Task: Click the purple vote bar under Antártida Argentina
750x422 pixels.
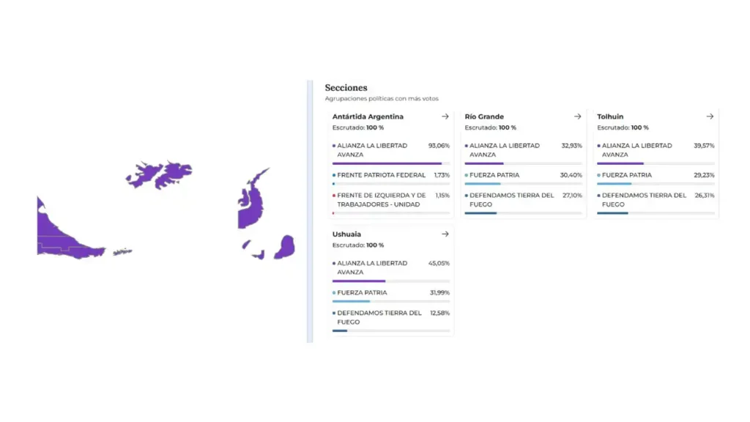Action: coord(387,163)
